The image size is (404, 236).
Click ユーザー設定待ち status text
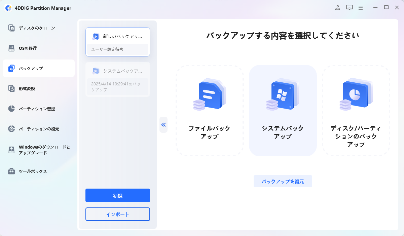click(x=107, y=49)
